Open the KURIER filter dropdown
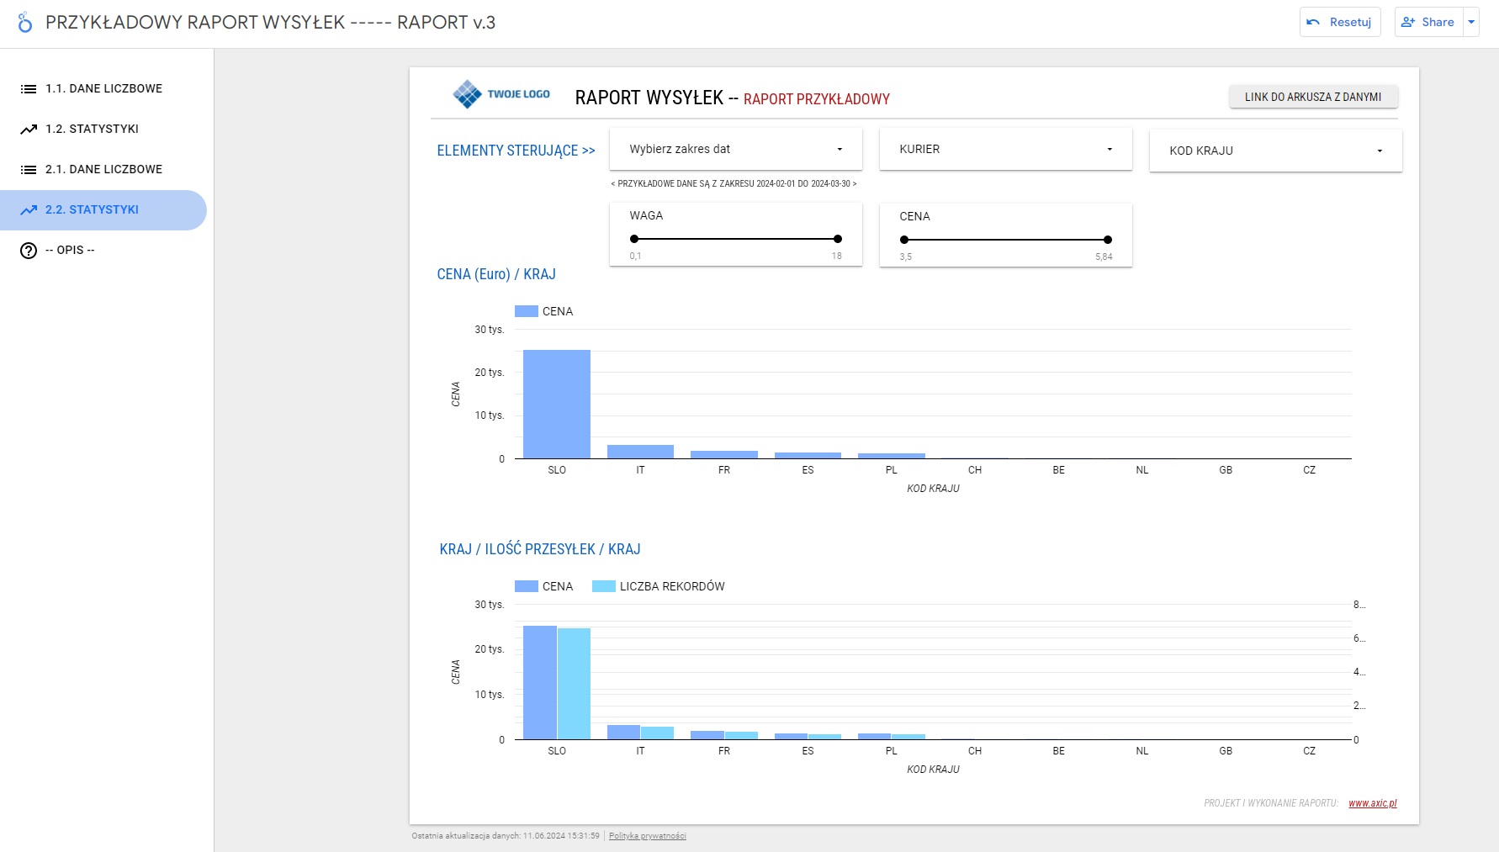 pyautogui.click(x=1006, y=149)
